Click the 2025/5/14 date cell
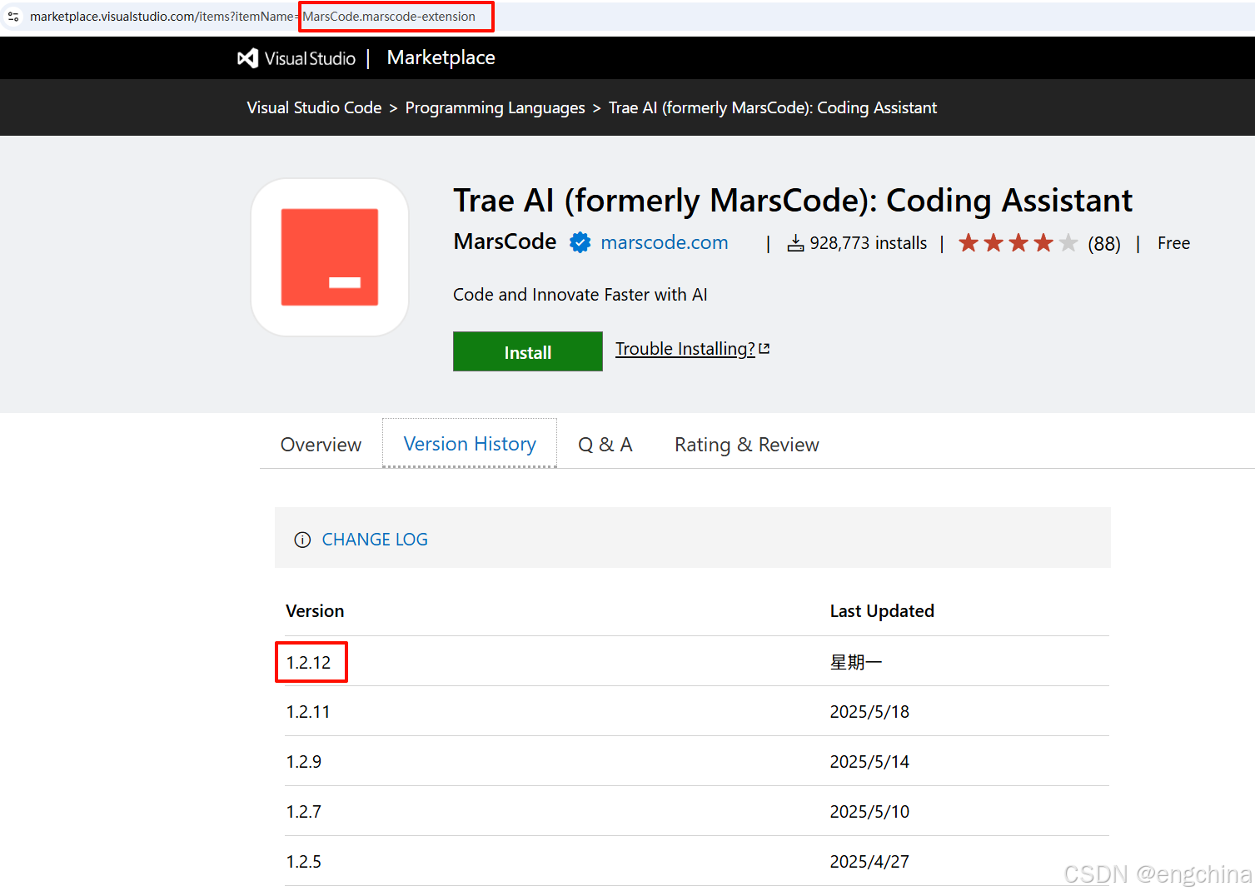This screenshot has width=1255, height=896. (869, 762)
